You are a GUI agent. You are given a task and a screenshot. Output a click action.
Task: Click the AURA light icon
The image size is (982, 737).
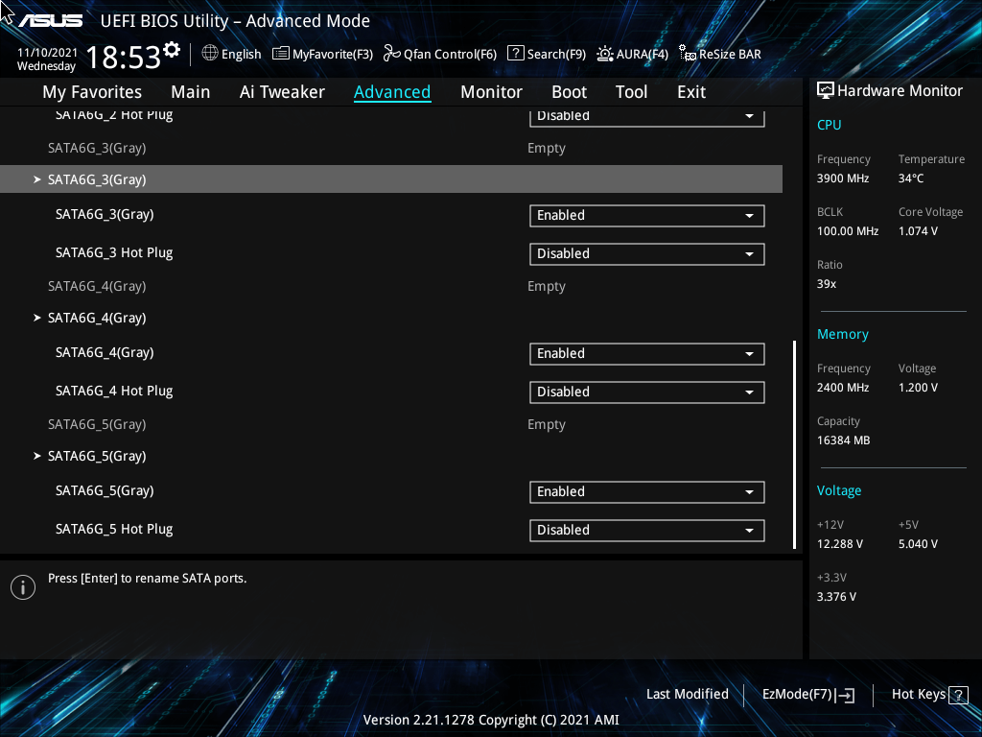[604, 54]
